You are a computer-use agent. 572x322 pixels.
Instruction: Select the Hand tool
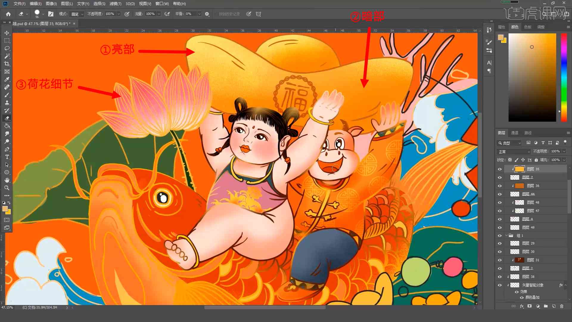[x=7, y=180]
